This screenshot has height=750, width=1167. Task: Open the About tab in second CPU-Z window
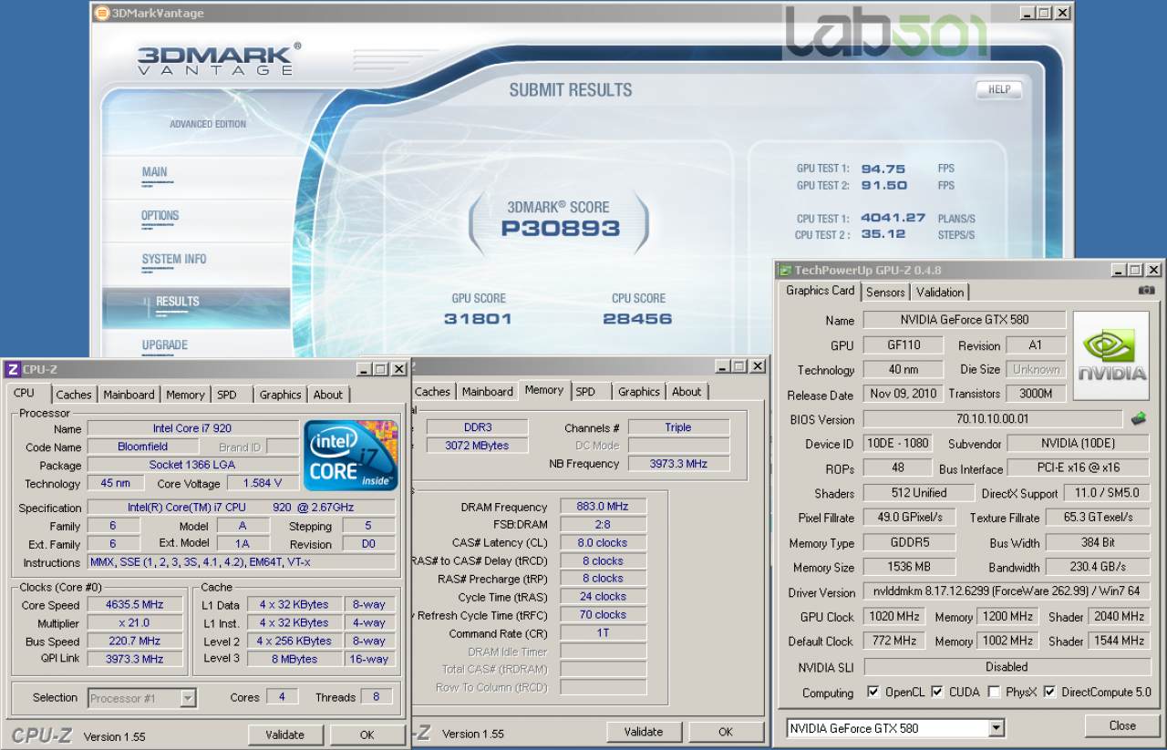coord(687,392)
